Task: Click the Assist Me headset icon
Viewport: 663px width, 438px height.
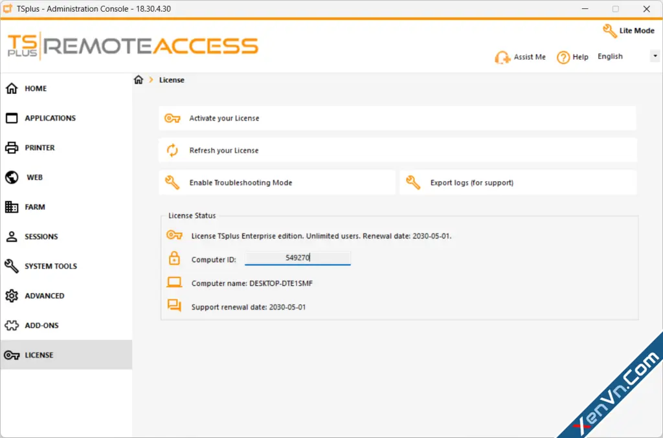Action: coord(502,58)
